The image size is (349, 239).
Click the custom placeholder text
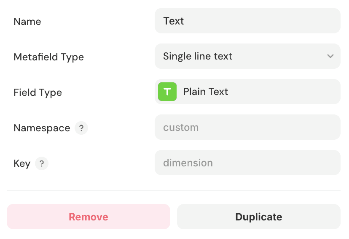[x=181, y=127]
